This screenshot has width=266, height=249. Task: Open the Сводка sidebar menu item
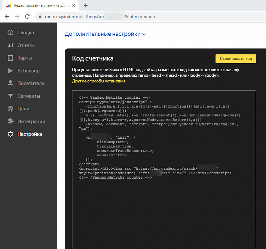pyautogui.click(x=26, y=33)
